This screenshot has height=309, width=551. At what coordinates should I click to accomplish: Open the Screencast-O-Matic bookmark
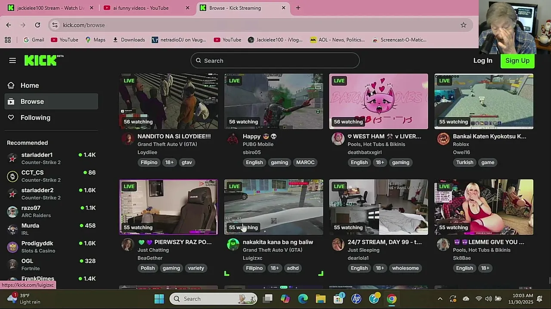399,40
